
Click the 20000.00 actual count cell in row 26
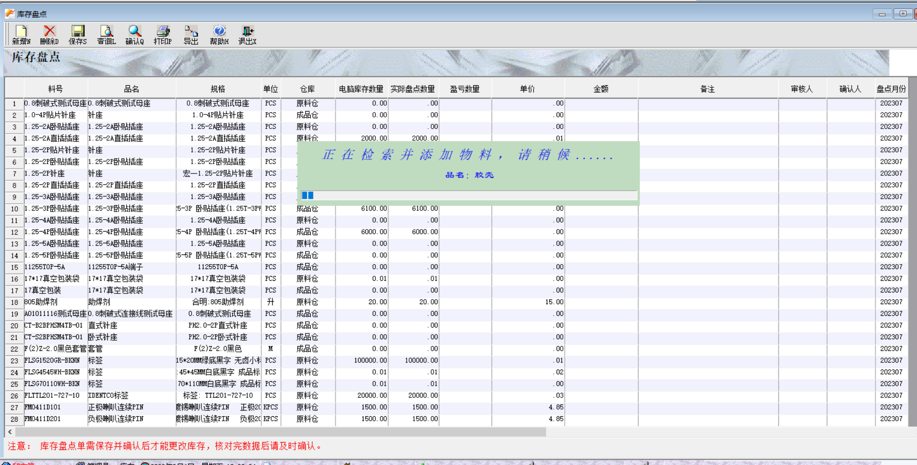tap(413, 396)
